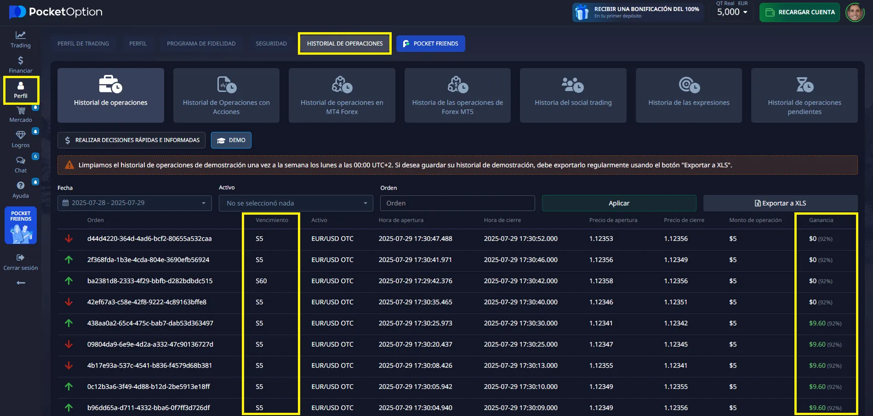
Task: Click the Vencimiento column header
Action: pos(272,220)
